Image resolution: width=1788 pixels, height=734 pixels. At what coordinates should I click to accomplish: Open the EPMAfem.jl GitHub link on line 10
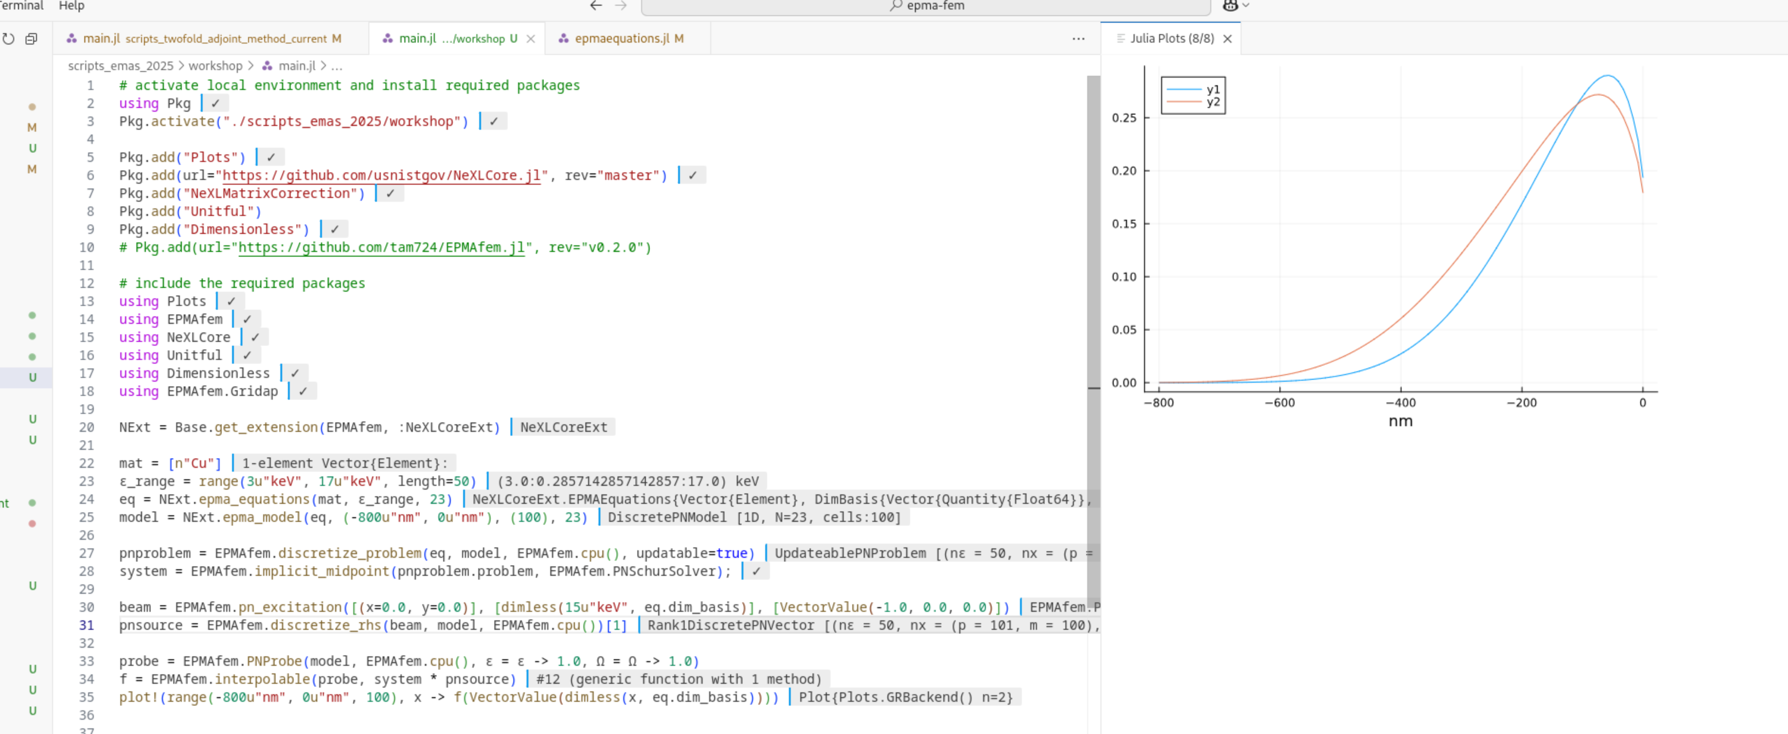point(381,248)
